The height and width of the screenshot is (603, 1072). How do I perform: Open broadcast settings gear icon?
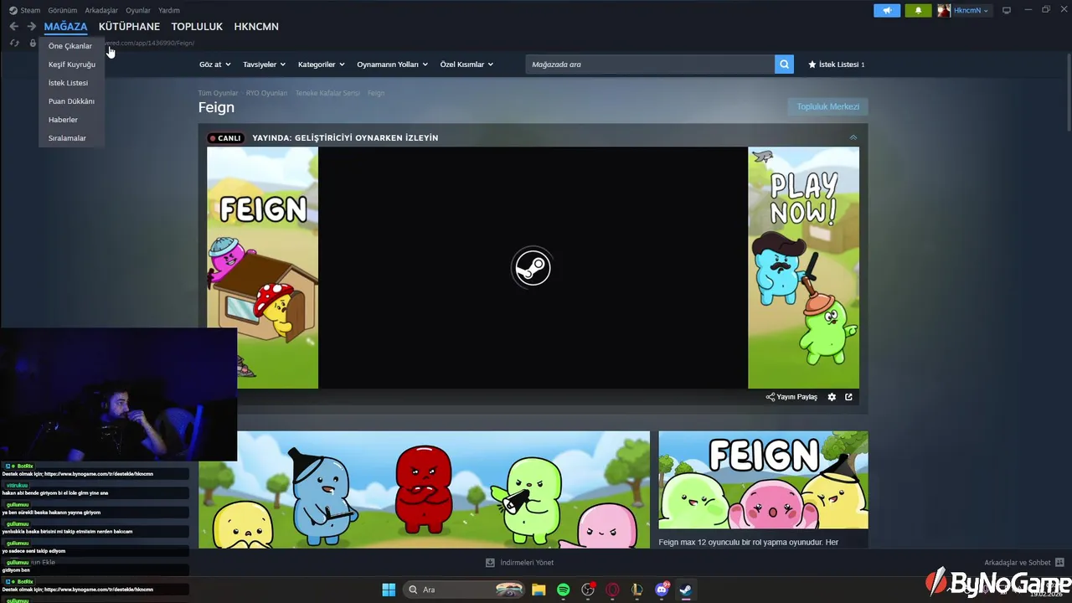(x=832, y=397)
